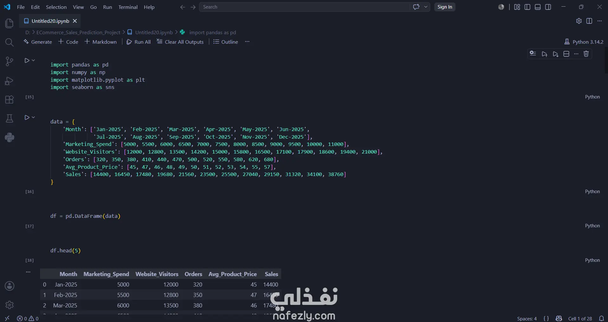Open the remote window indicator in status bar
608x322 pixels.
(x=7, y=319)
